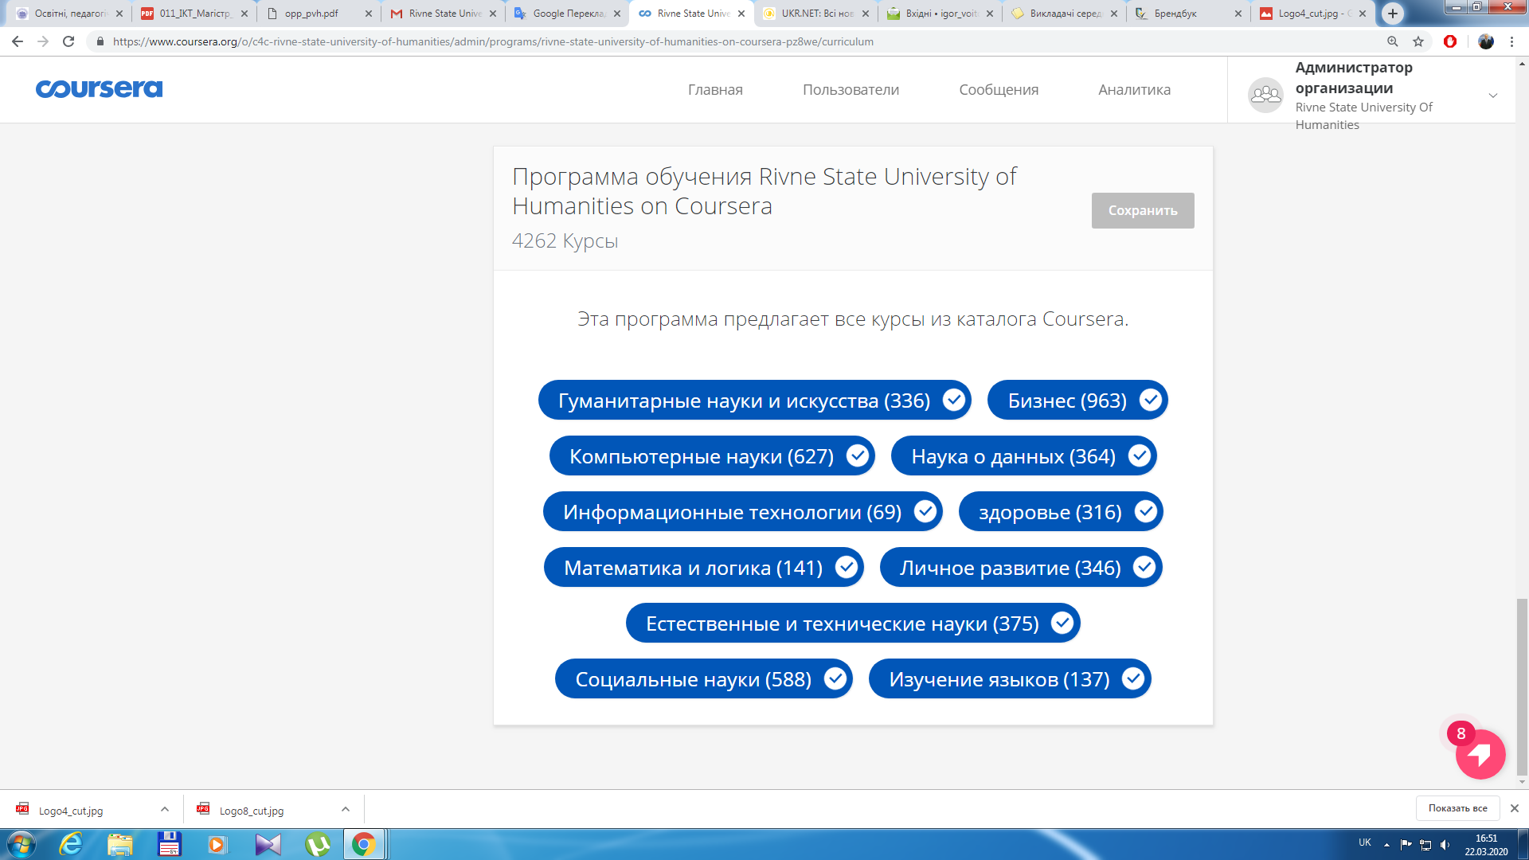The width and height of the screenshot is (1529, 860).
Task: Click Показать все downloads button
Action: pos(1457,808)
